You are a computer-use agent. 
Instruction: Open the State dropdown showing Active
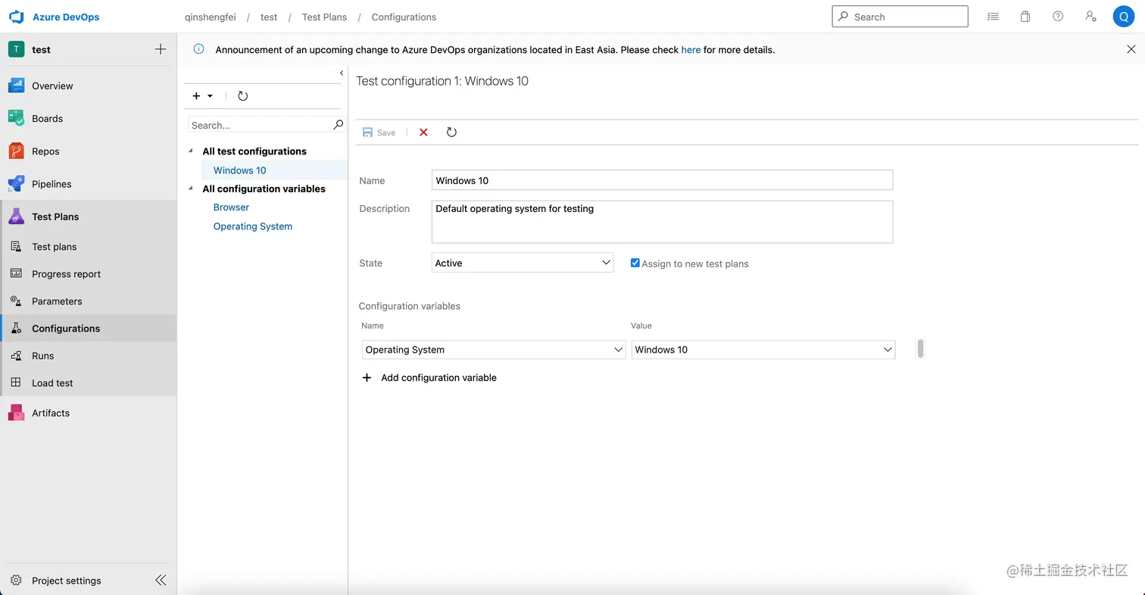(523, 263)
